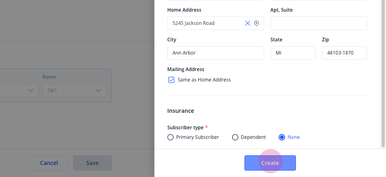Image resolution: width=386 pixels, height=177 pixels.
Task: Select the Primary Subscriber radio button
Action: [x=170, y=137]
